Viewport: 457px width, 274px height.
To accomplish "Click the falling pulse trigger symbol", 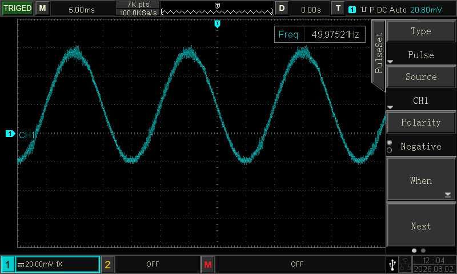I will pos(363,10).
